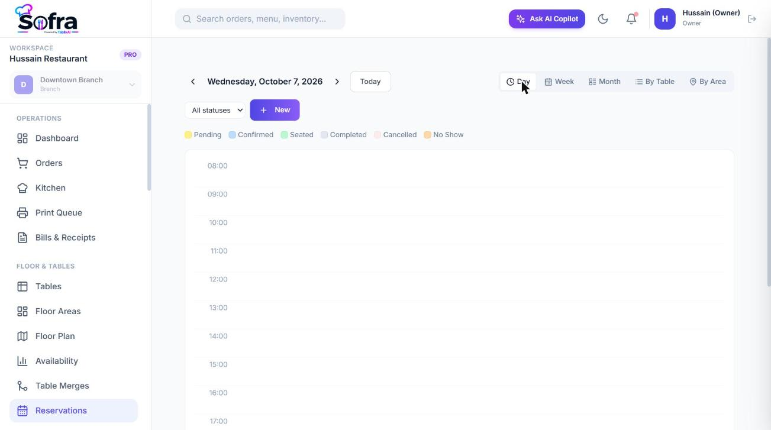Click the Wednesday, October 7, 2026 date

(x=265, y=82)
